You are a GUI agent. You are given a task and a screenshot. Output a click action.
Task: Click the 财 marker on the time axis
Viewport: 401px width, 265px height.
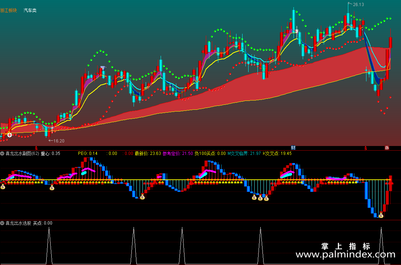tap(293, 148)
